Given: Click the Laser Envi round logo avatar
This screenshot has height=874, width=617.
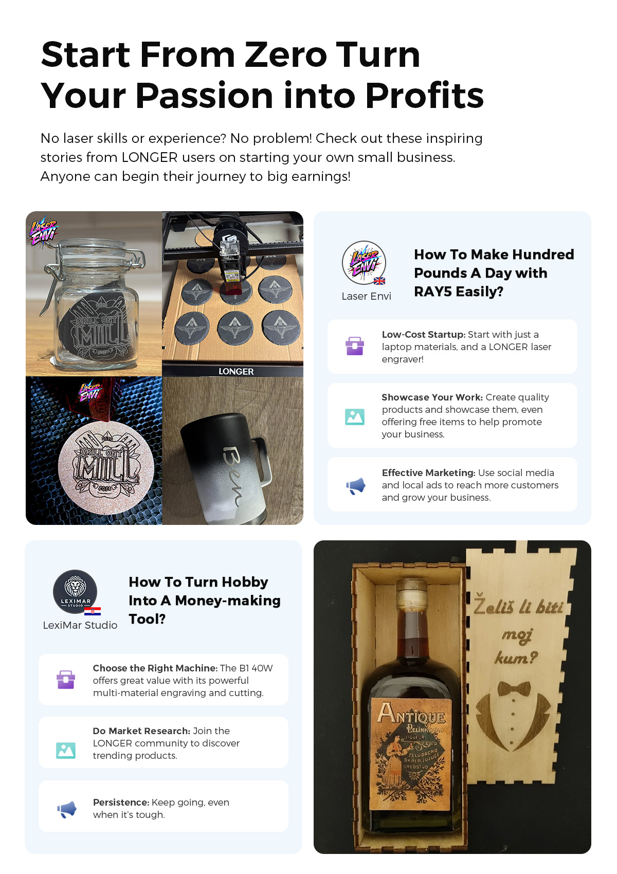Looking at the screenshot, I should pyautogui.click(x=364, y=263).
